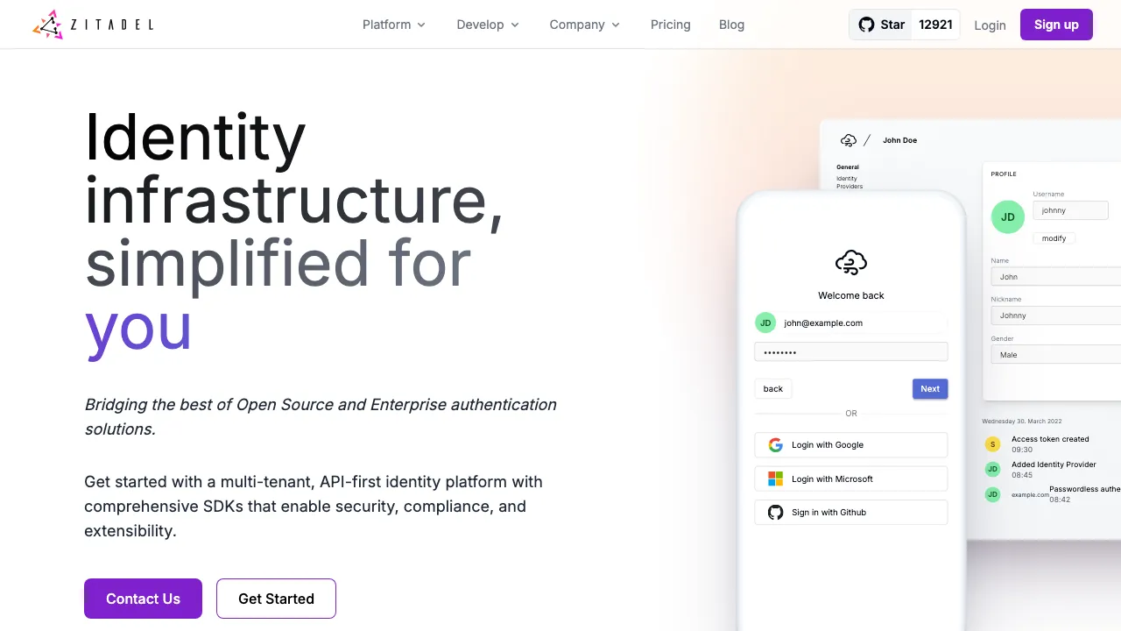The height and width of the screenshot is (631, 1121).
Task: Expand the Platform dropdown menu
Action: tap(394, 25)
